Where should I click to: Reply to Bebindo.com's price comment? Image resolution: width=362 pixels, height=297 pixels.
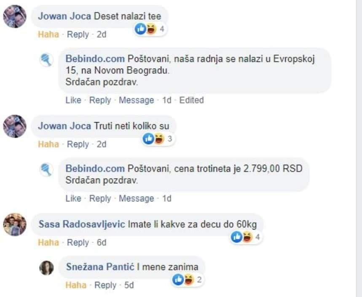coord(100,198)
